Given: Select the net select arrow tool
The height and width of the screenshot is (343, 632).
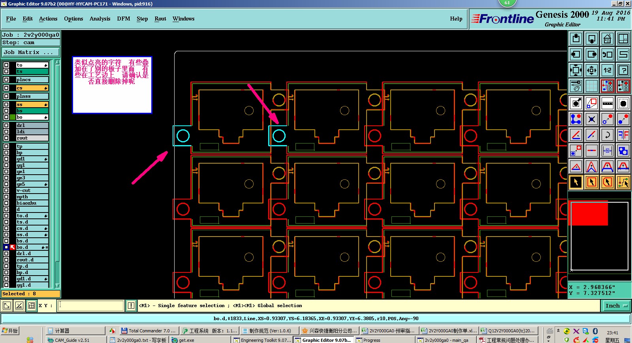Looking at the screenshot, I should pyautogui.click(x=623, y=182).
